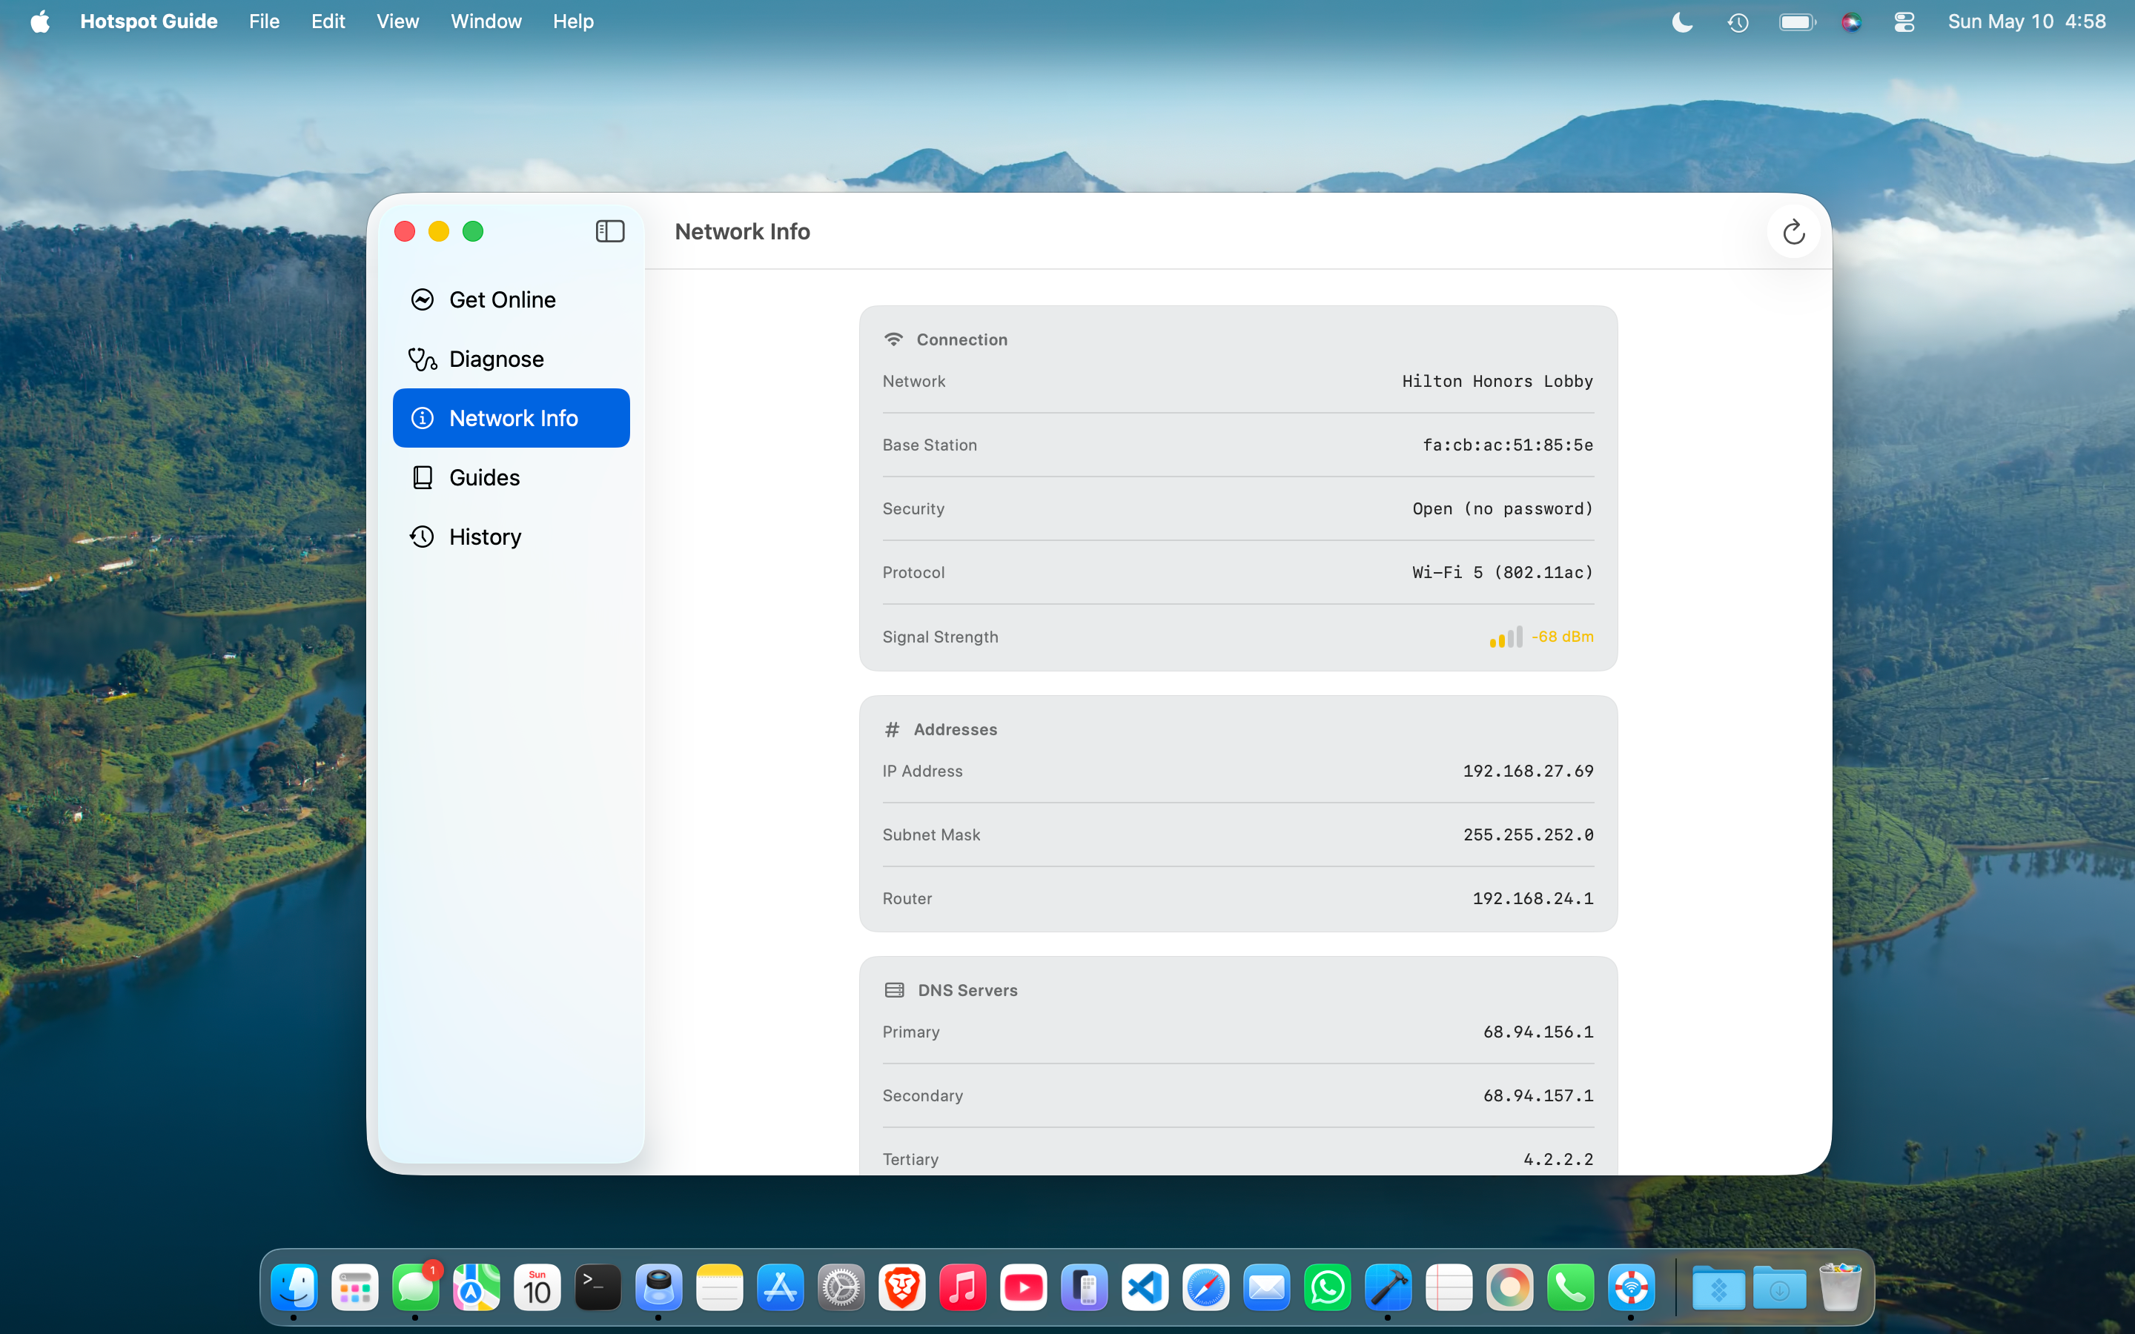Click the Wi-Fi icon beside Connection

pos(894,339)
